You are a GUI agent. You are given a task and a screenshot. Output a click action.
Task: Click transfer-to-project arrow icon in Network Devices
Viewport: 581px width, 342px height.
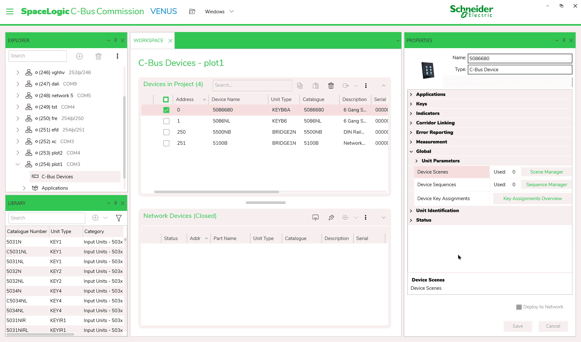[346, 218]
